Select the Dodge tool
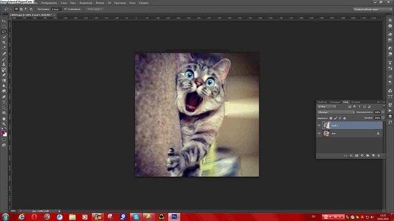This screenshot has height=221, width=394. click(4, 91)
